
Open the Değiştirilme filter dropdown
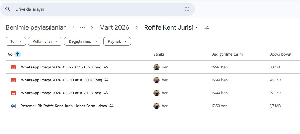83,41
